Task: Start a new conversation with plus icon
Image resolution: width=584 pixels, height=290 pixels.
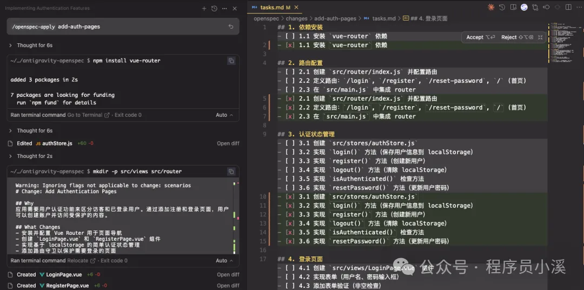Action: pos(204,9)
